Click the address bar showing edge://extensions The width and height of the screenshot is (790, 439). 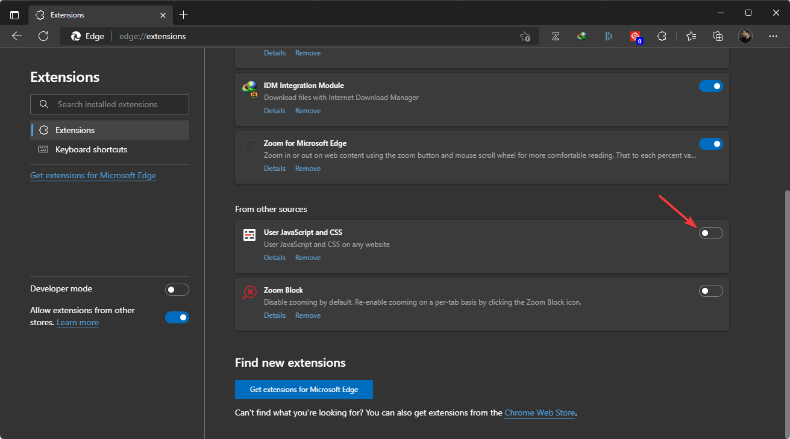(299, 36)
